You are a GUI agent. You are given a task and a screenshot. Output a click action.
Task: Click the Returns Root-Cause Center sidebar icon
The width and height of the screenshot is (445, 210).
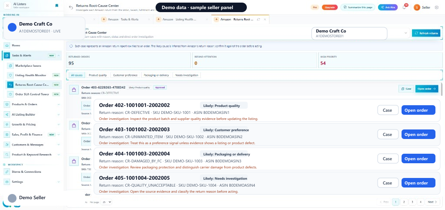[10, 84]
